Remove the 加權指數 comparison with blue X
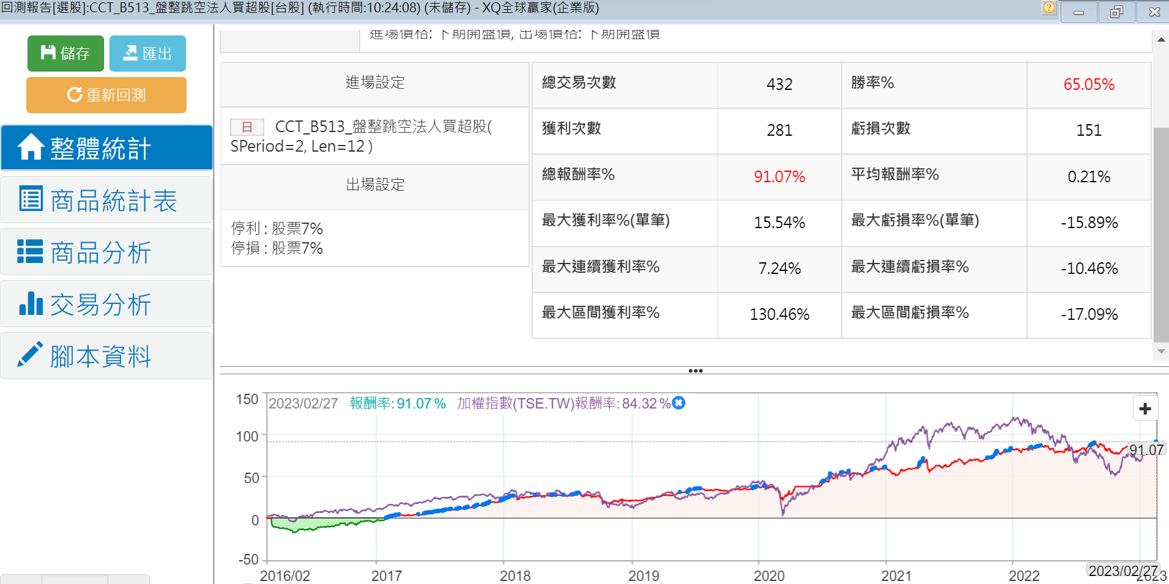 click(678, 403)
